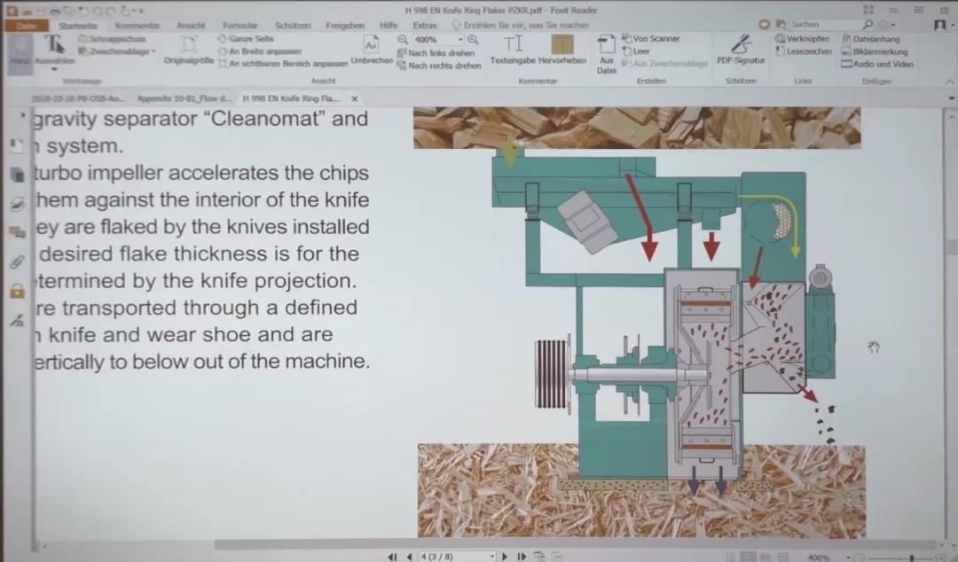Open the 400% zoom level dropdown
This screenshot has height=562, width=958.
pos(460,40)
